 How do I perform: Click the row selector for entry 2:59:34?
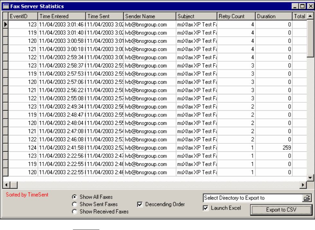pyautogui.click(x=5, y=57)
